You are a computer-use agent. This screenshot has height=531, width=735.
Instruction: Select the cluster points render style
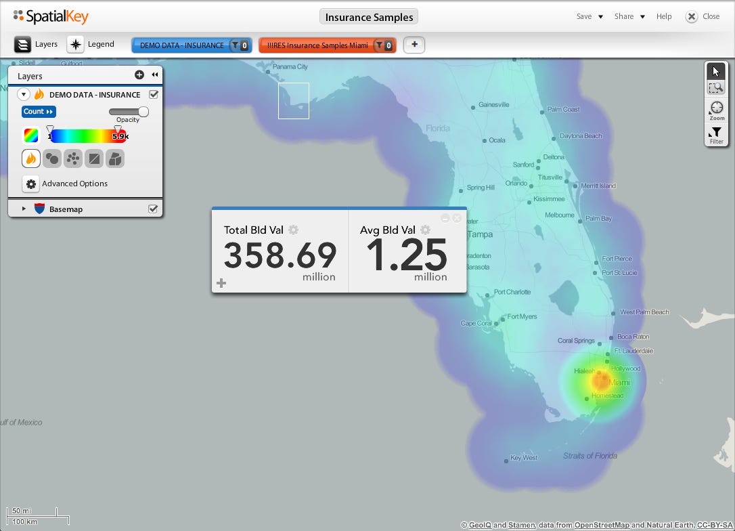tap(73, 158)
